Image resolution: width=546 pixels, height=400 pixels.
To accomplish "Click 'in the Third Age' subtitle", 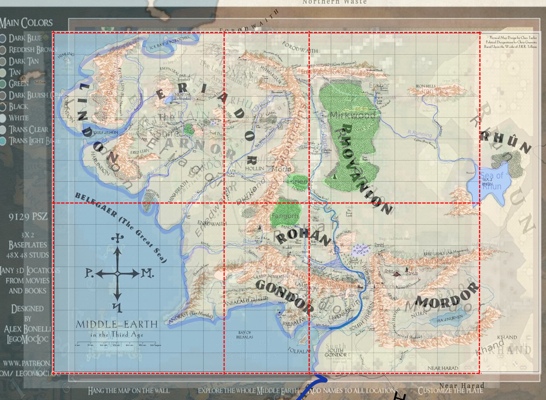I will coord(117,335).
